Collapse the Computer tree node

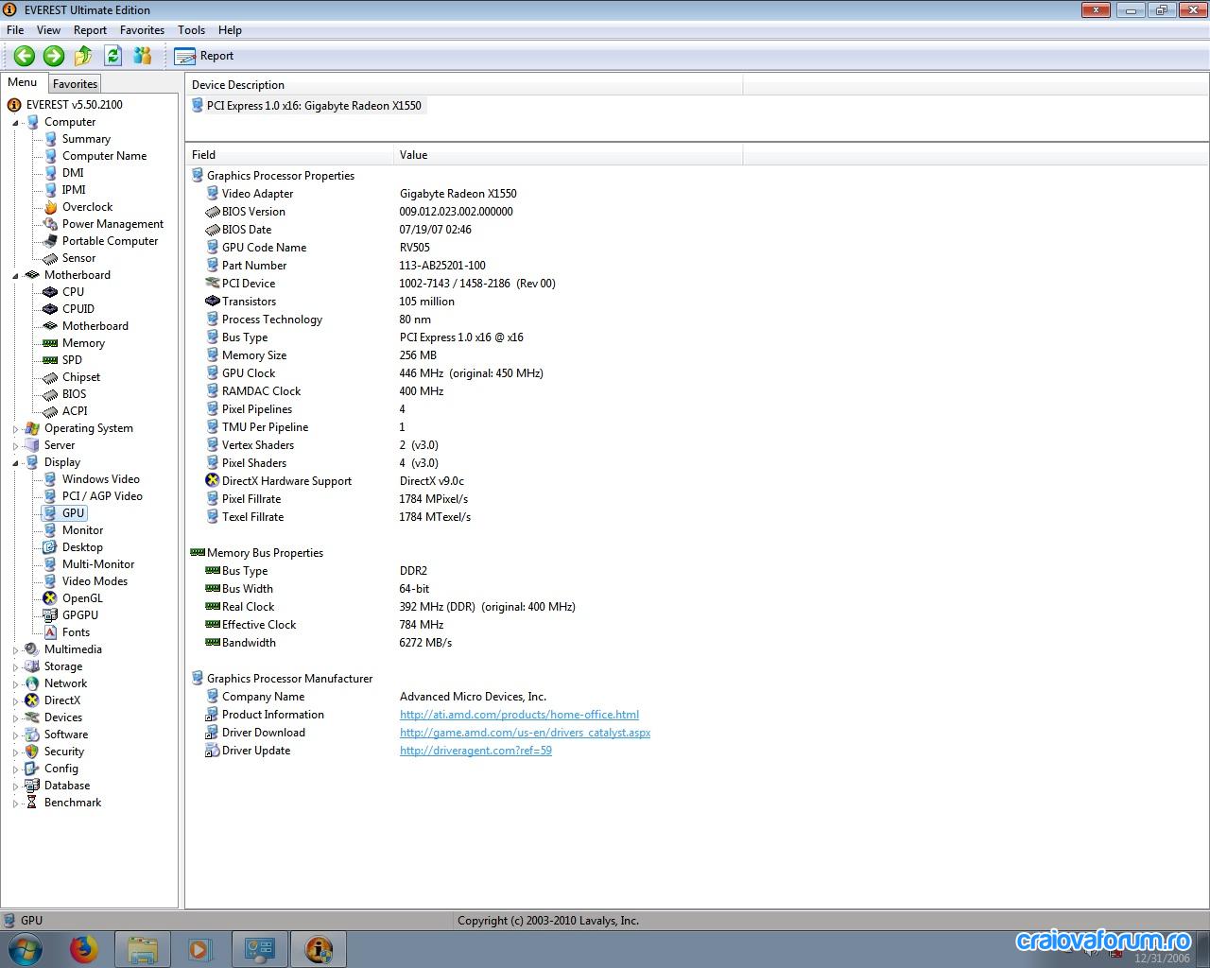15,123
